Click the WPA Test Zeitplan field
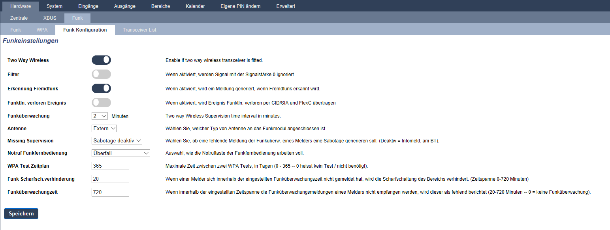 [x=110, y=166]
